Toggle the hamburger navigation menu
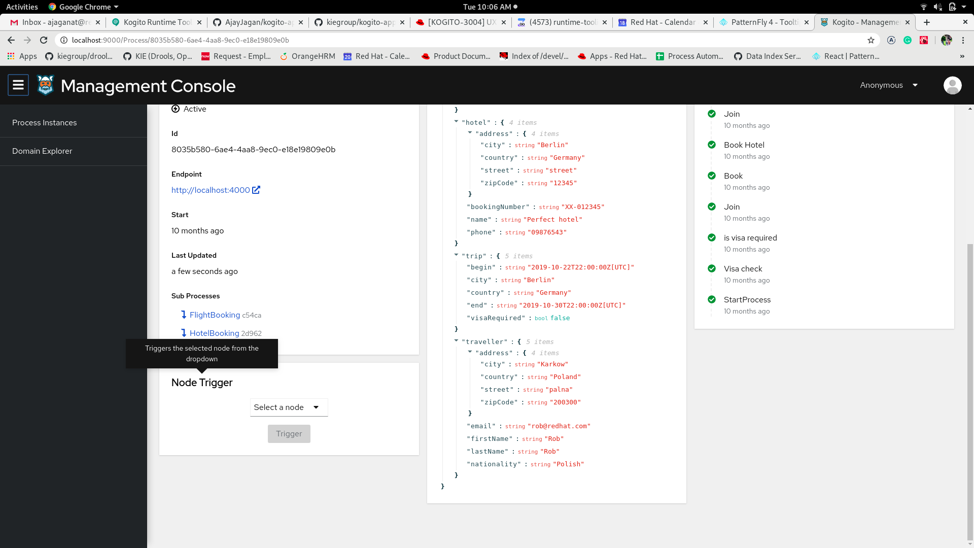The image size is (974, 548). [18, 85]
